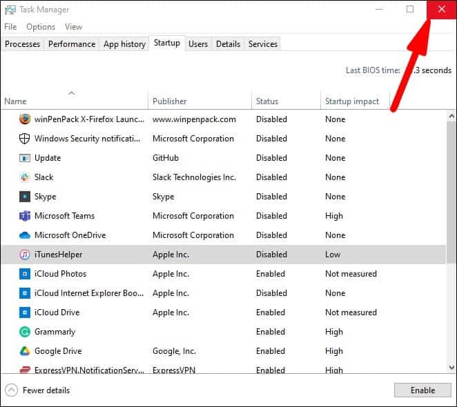This screenshot has width=457, height=407.
Task: Click the scrollbar up arrow
Action: coord(451,117)
